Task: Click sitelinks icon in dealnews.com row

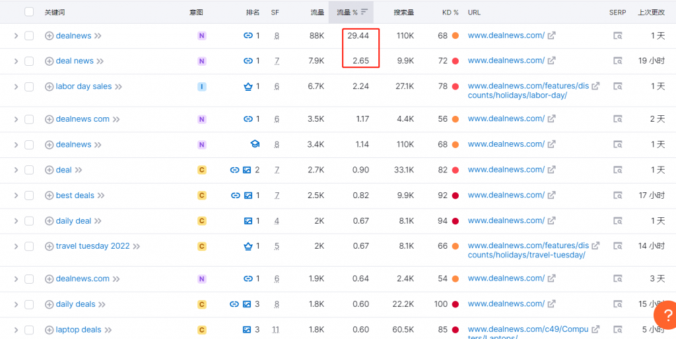Action: [x=248, y=279]
